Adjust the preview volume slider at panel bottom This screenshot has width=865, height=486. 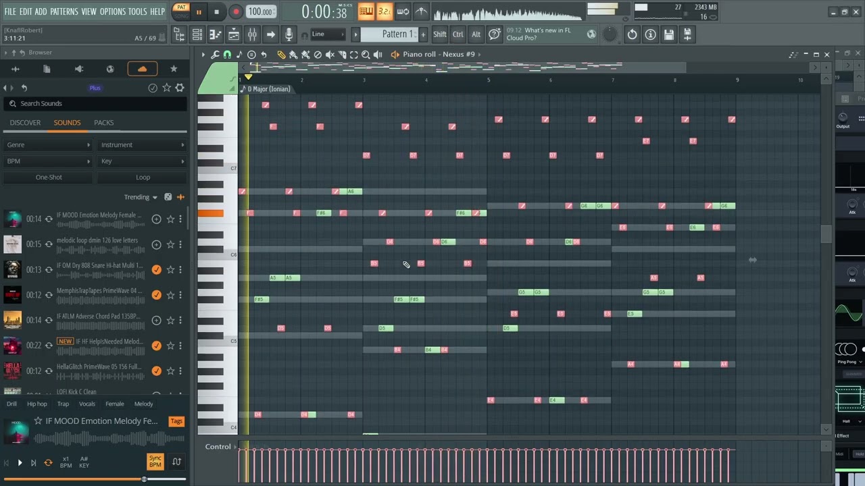pyautogui.click(x=95, y=479)
